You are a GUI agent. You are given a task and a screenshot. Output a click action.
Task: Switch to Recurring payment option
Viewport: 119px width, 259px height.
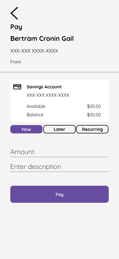[92, 129]
